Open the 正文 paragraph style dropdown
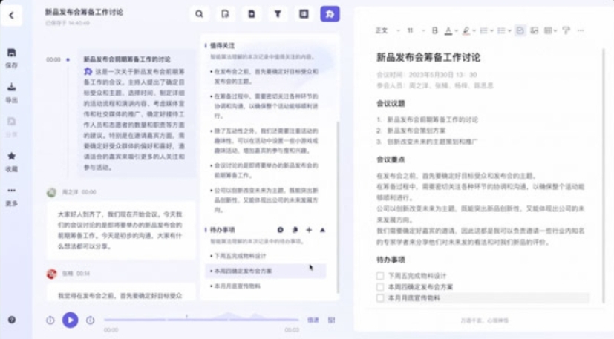The width and height of the screenshot is (614, 339). [388, 30]
